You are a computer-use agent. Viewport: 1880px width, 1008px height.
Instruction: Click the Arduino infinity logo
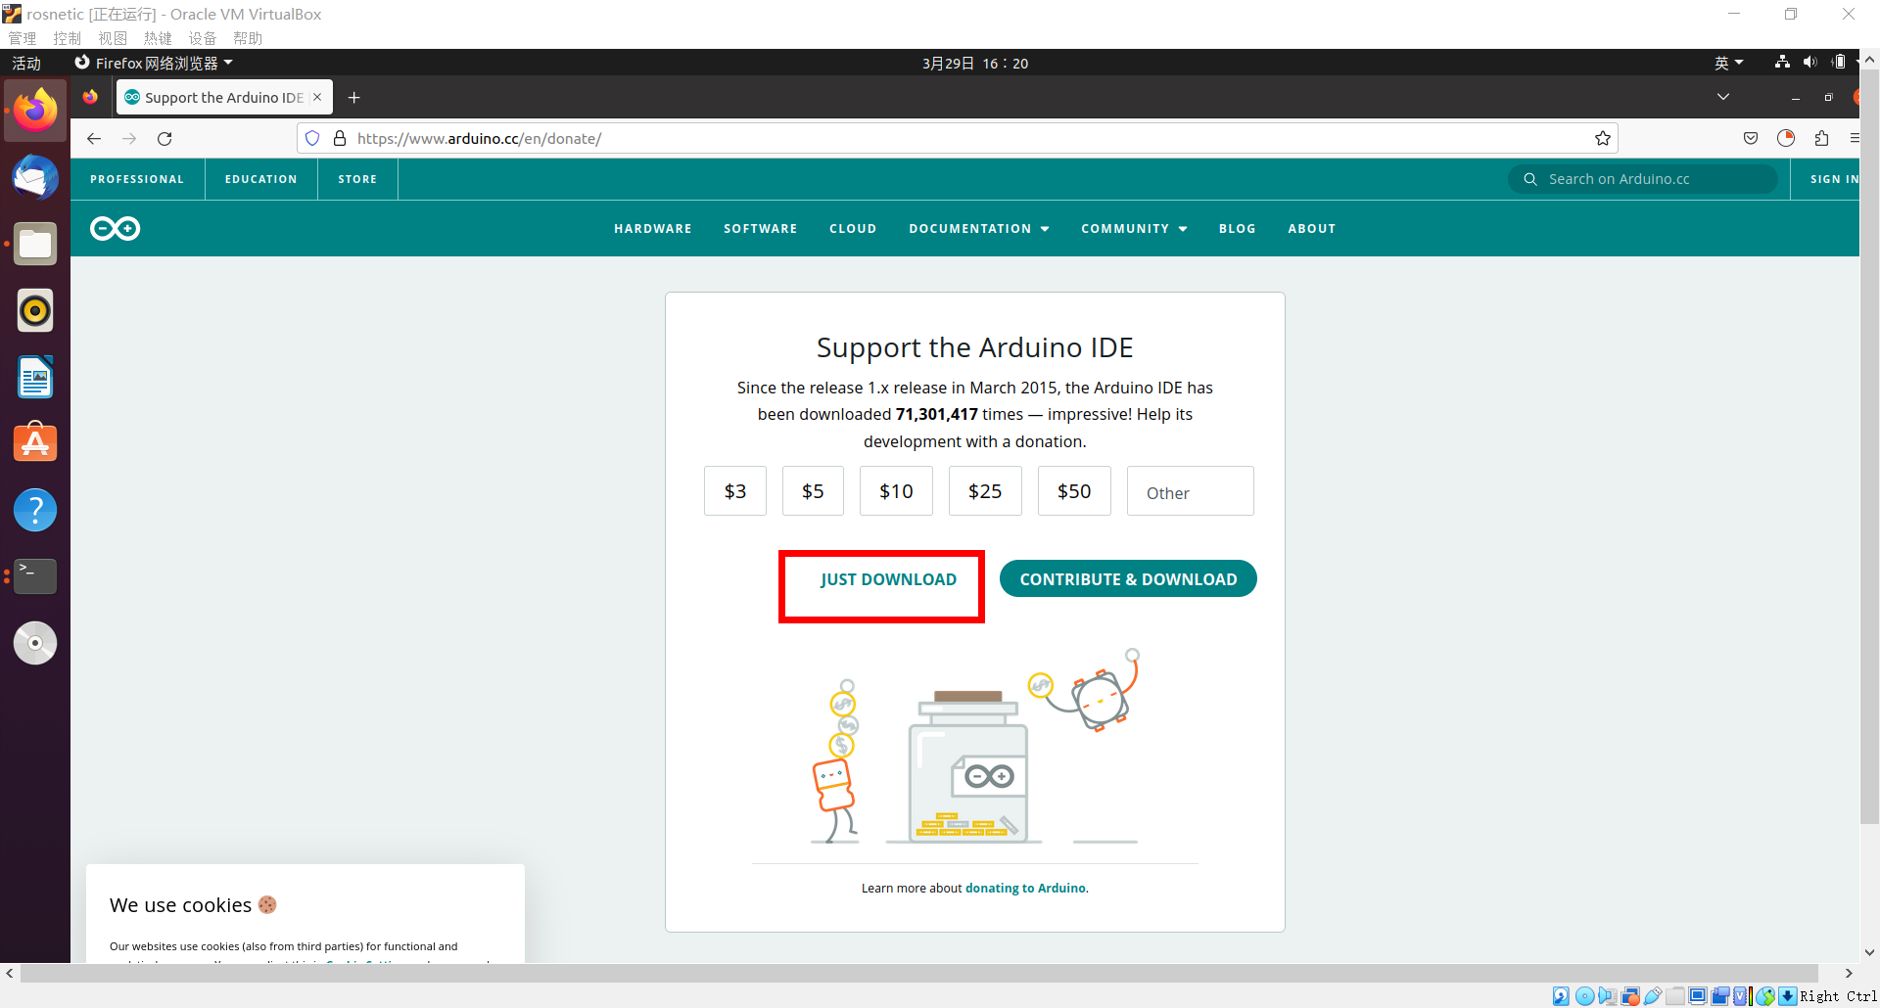click(x=116, y=228)
